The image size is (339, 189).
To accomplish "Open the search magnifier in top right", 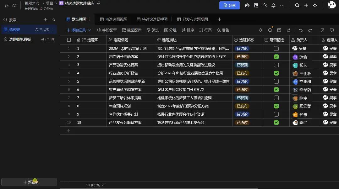I will coord(297,5).
